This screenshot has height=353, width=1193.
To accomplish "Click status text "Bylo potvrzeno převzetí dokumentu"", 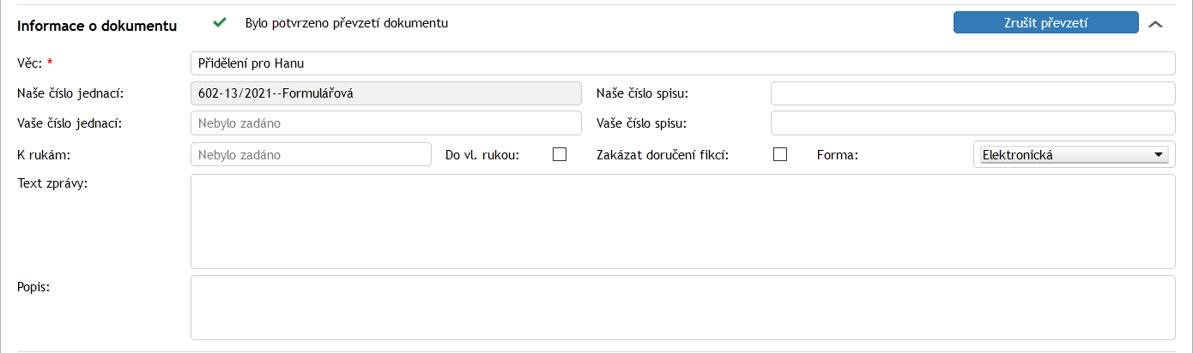I will coord(347,23).
